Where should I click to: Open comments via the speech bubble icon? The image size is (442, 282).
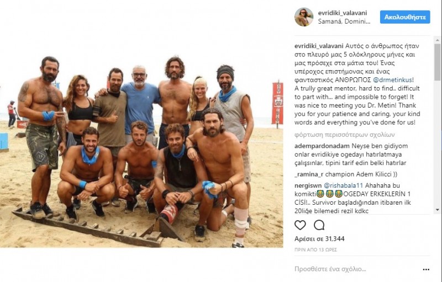[319, 225]
